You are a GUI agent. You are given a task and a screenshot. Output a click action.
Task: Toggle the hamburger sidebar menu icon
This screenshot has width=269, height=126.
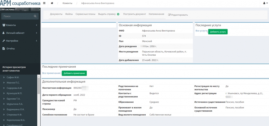tap(44, 3)
